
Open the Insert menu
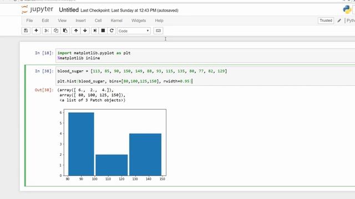pyautogui.click(x=80, y=20)
